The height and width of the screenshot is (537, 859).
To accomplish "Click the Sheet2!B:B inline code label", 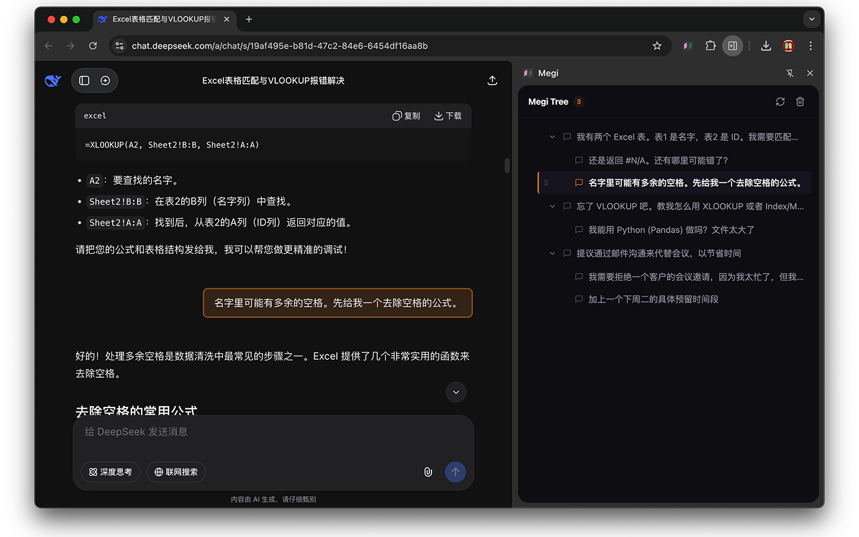I will click(x=115, y=201).
